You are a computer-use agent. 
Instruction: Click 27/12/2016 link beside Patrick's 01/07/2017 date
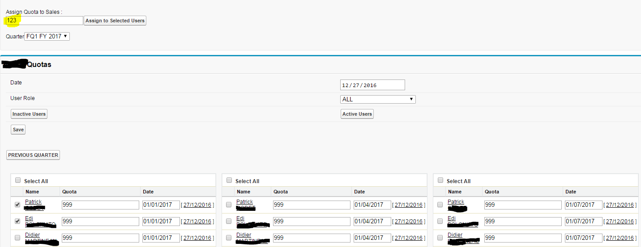(620, 205)
